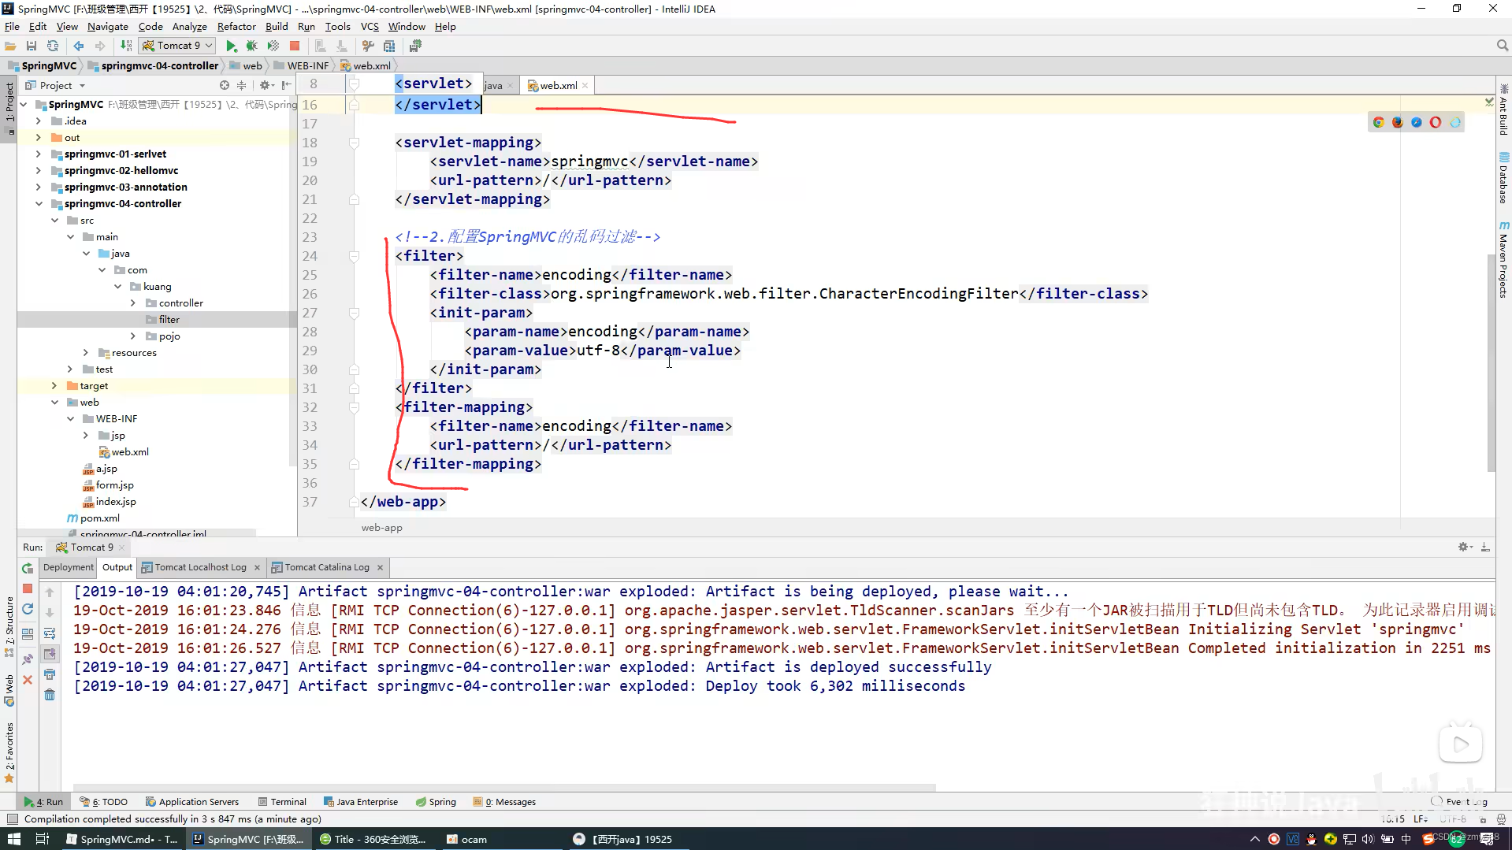Click the console horizontal scrollbar
Screen dimensions: 1512x850
504,788
